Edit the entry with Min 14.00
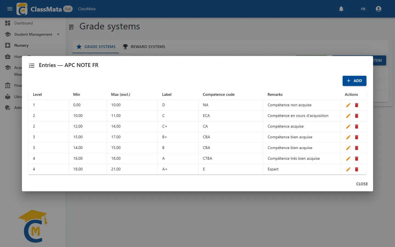This screenshot has width=395, height=247. [348, 148]
